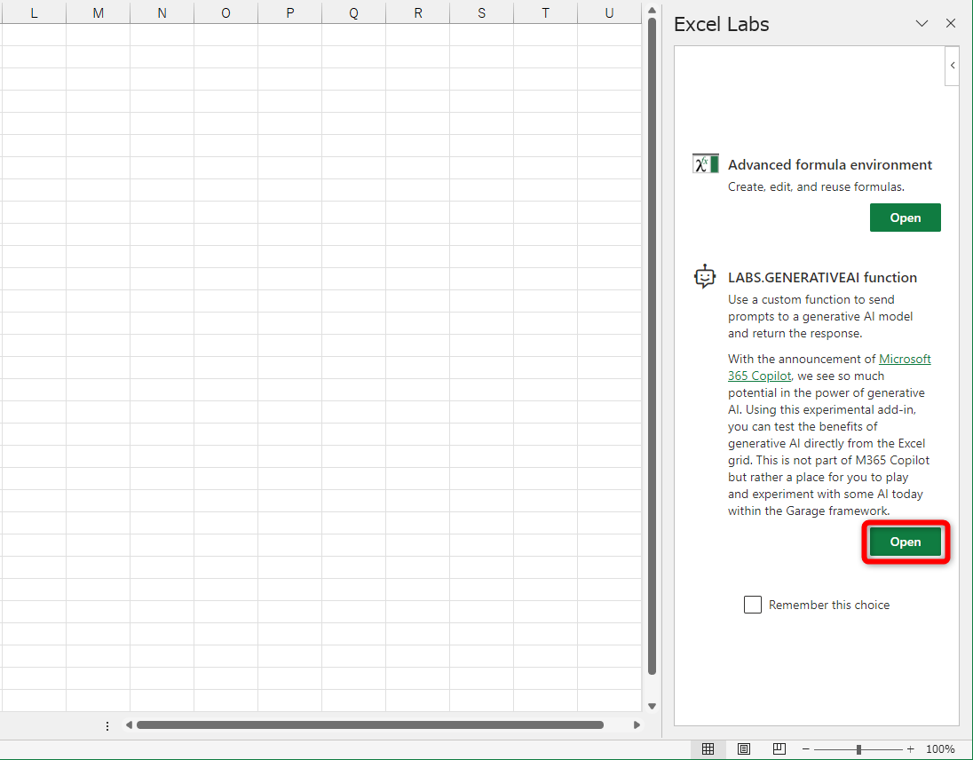Click the LABS.GENERATIVEAI function heading
Screen dimensions: 973x760
822,277
